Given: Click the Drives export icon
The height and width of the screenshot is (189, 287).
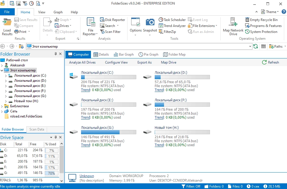Looking at the screenshot, I should click(x=57, y=26).
